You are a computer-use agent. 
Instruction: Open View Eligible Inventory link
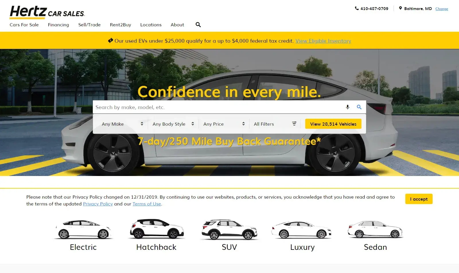pyautogui.click(x=323, y=41)
